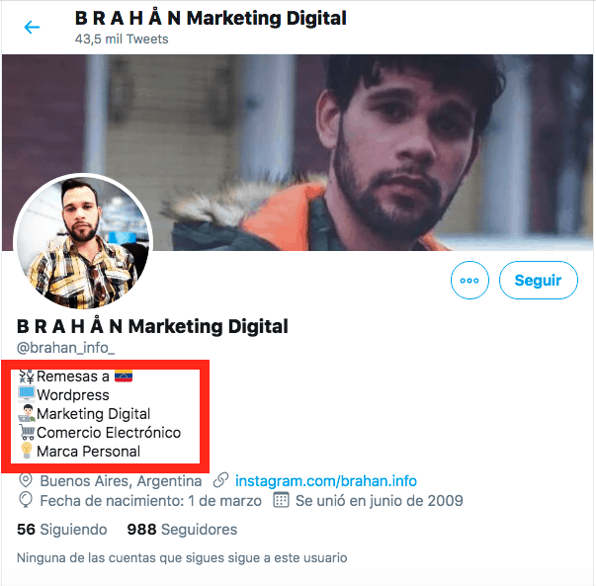
Task: Click the light bulb emoji icon
Action: [x=27, y=452]
